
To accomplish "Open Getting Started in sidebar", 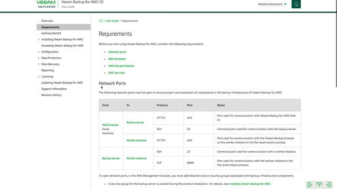I will click(x=51, y=33).
